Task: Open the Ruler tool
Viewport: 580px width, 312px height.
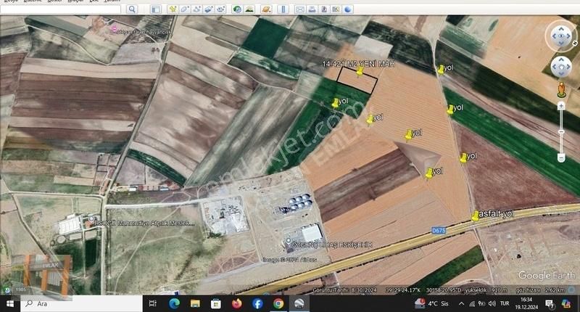Action: click(x=283, y=9)
